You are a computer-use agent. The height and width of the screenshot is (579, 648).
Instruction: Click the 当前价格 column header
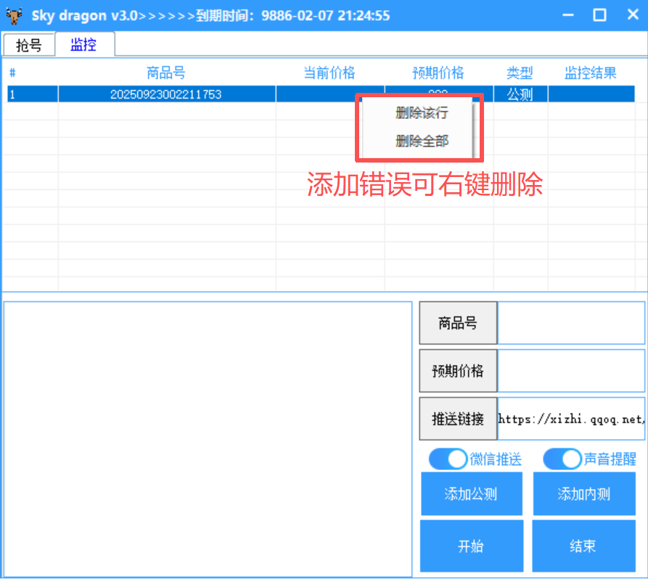(x=329, y=72)
